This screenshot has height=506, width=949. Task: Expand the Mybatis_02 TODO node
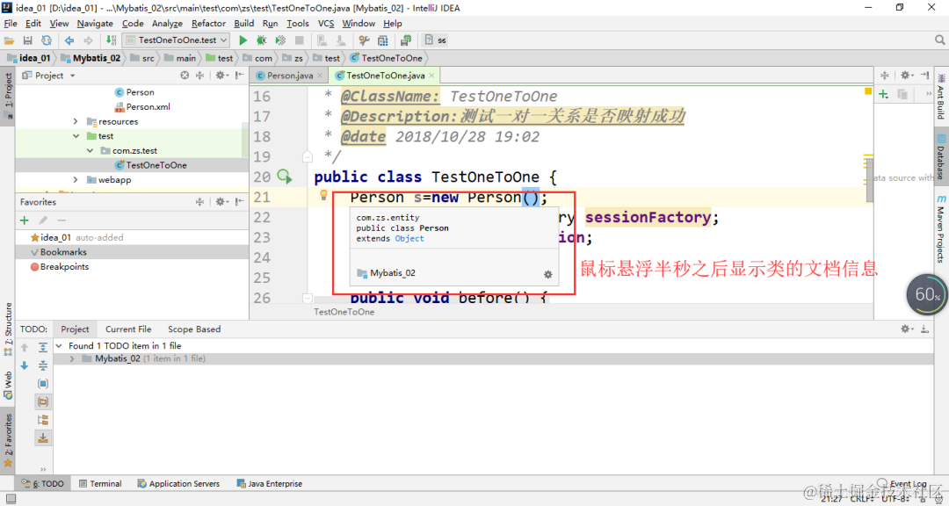[x=72, y=358]
